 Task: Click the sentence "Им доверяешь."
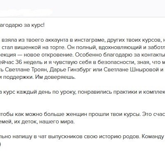[x=56, y=77]
